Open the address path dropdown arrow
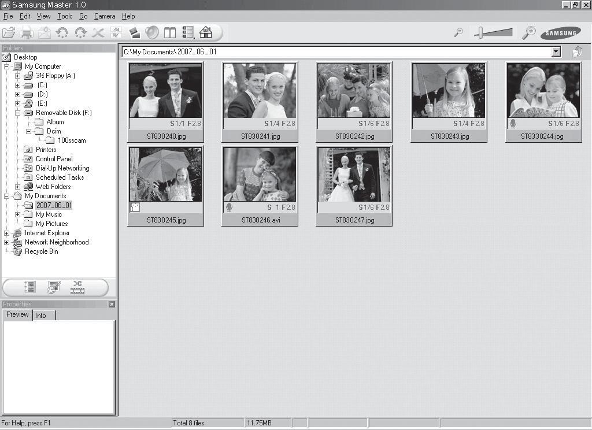Image resolution: width=592 pixels, height=430 pixels. 556,51
